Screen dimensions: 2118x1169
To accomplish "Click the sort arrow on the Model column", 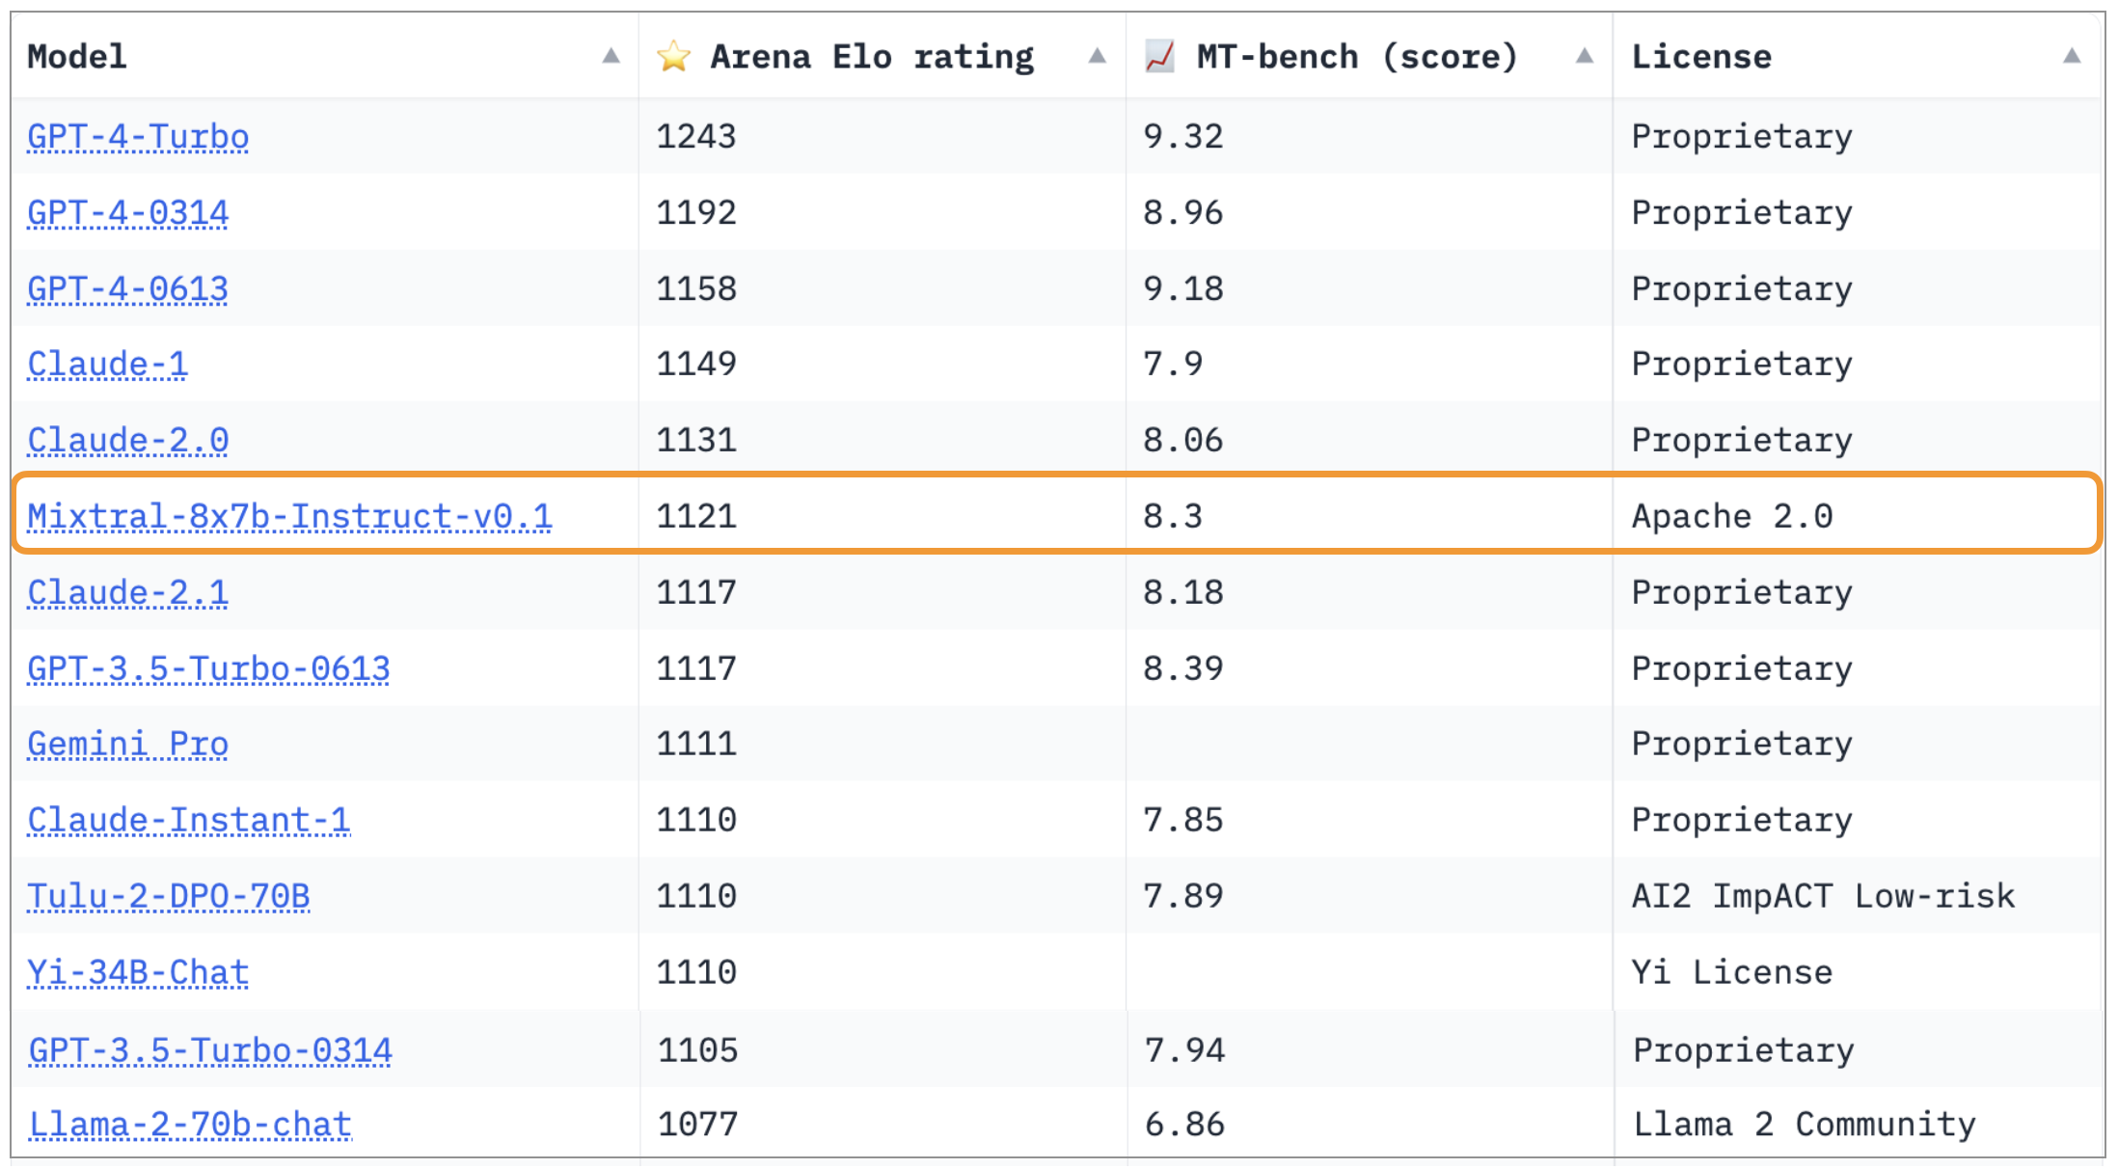I will coord(611,58).
